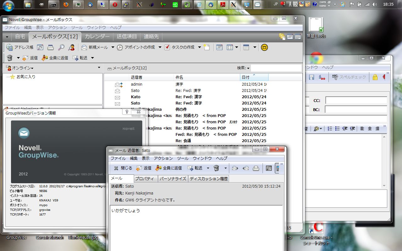Click center align icon in compose window
This screenshot has width=402, height=251.
tap(370, 129)
